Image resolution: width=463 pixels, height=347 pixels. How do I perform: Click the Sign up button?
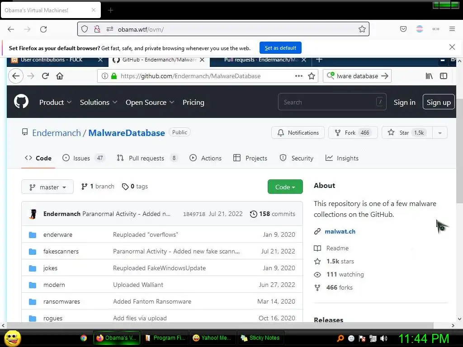pyautogui.click(x=439, y=102)
